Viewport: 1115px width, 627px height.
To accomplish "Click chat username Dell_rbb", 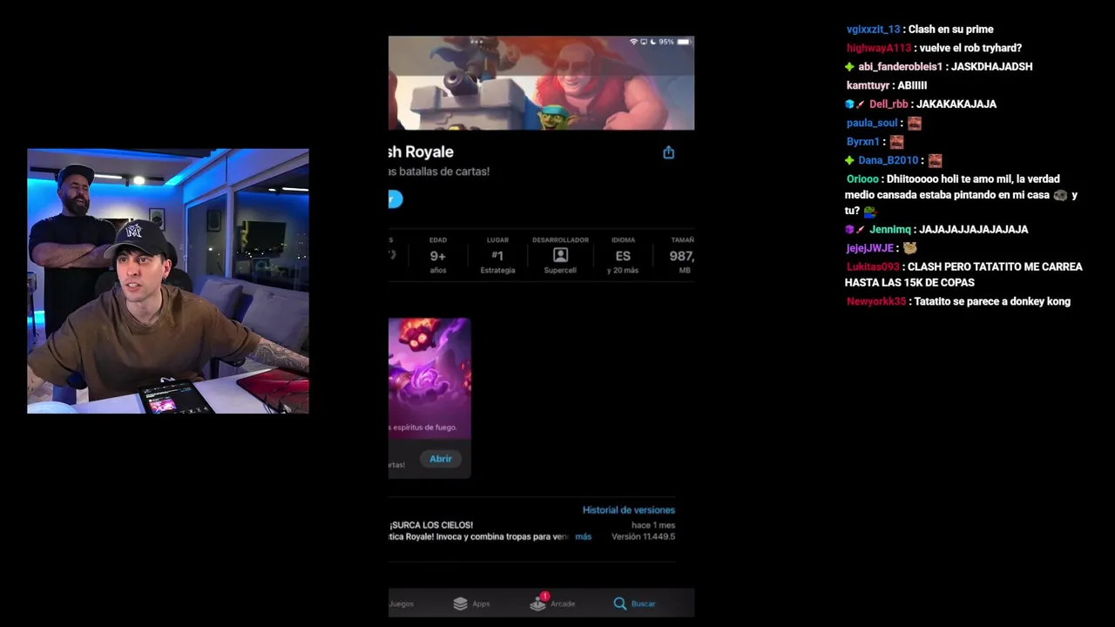I will pos(889,104).
